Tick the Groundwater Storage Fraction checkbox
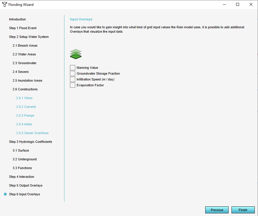 pos(73,73)
